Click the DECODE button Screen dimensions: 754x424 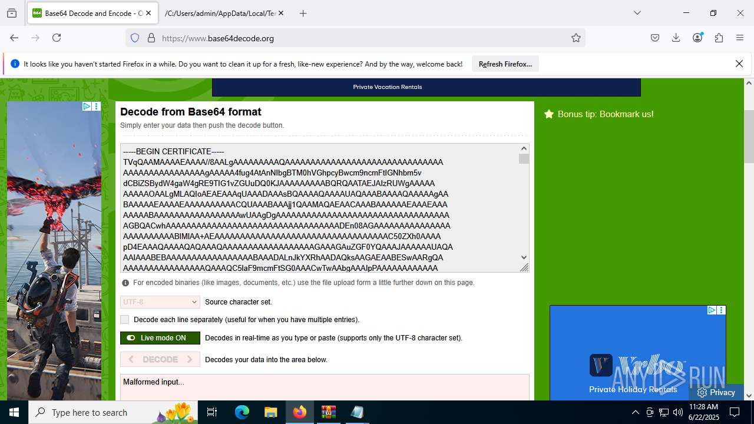click(160, 359)
